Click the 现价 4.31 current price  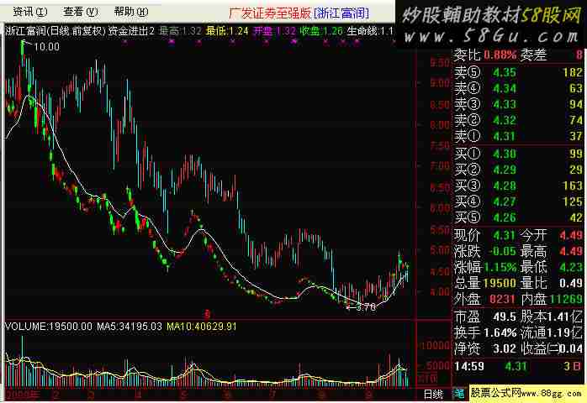pos(505,236)
